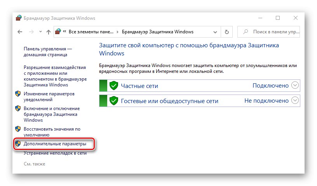Close the firewall window
Image resolution: width=317 pixels, height=186 pixels.
point(296,18)
